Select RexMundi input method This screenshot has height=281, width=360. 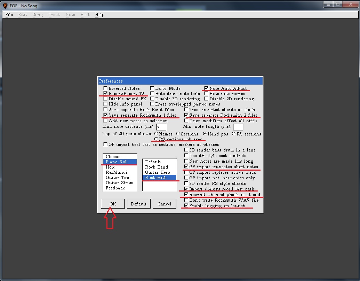pos(120,172)
